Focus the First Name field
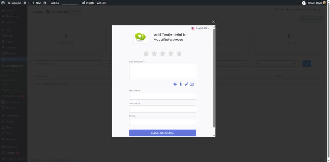The height and width of the screenshot is (162, 330). (162, 96)
